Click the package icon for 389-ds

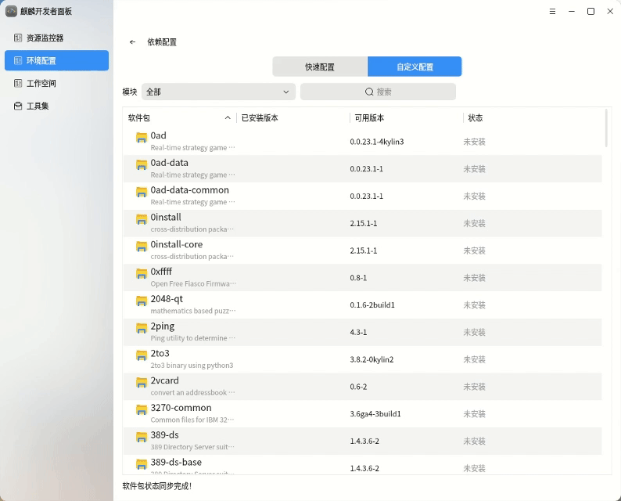pos(142,438)
